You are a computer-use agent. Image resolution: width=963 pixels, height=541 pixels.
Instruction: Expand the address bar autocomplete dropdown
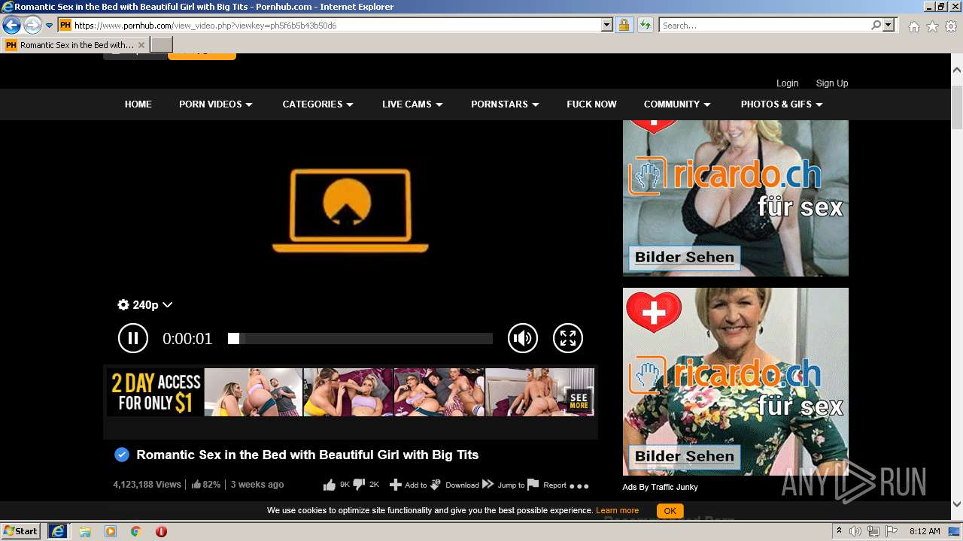607,26
